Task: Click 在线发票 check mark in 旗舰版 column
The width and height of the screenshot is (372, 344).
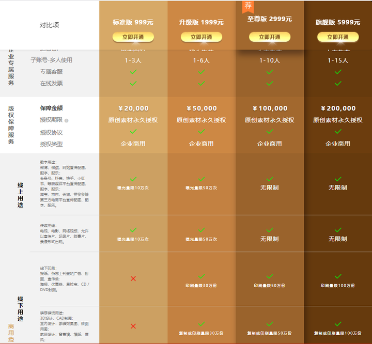Action: tap(338, 83)
